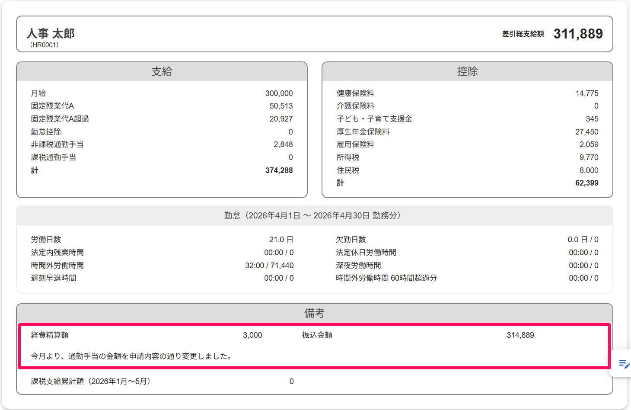Click the working days value 21.0 日
The height and width of the screenshot is (410, 631).
pos(281,240)
